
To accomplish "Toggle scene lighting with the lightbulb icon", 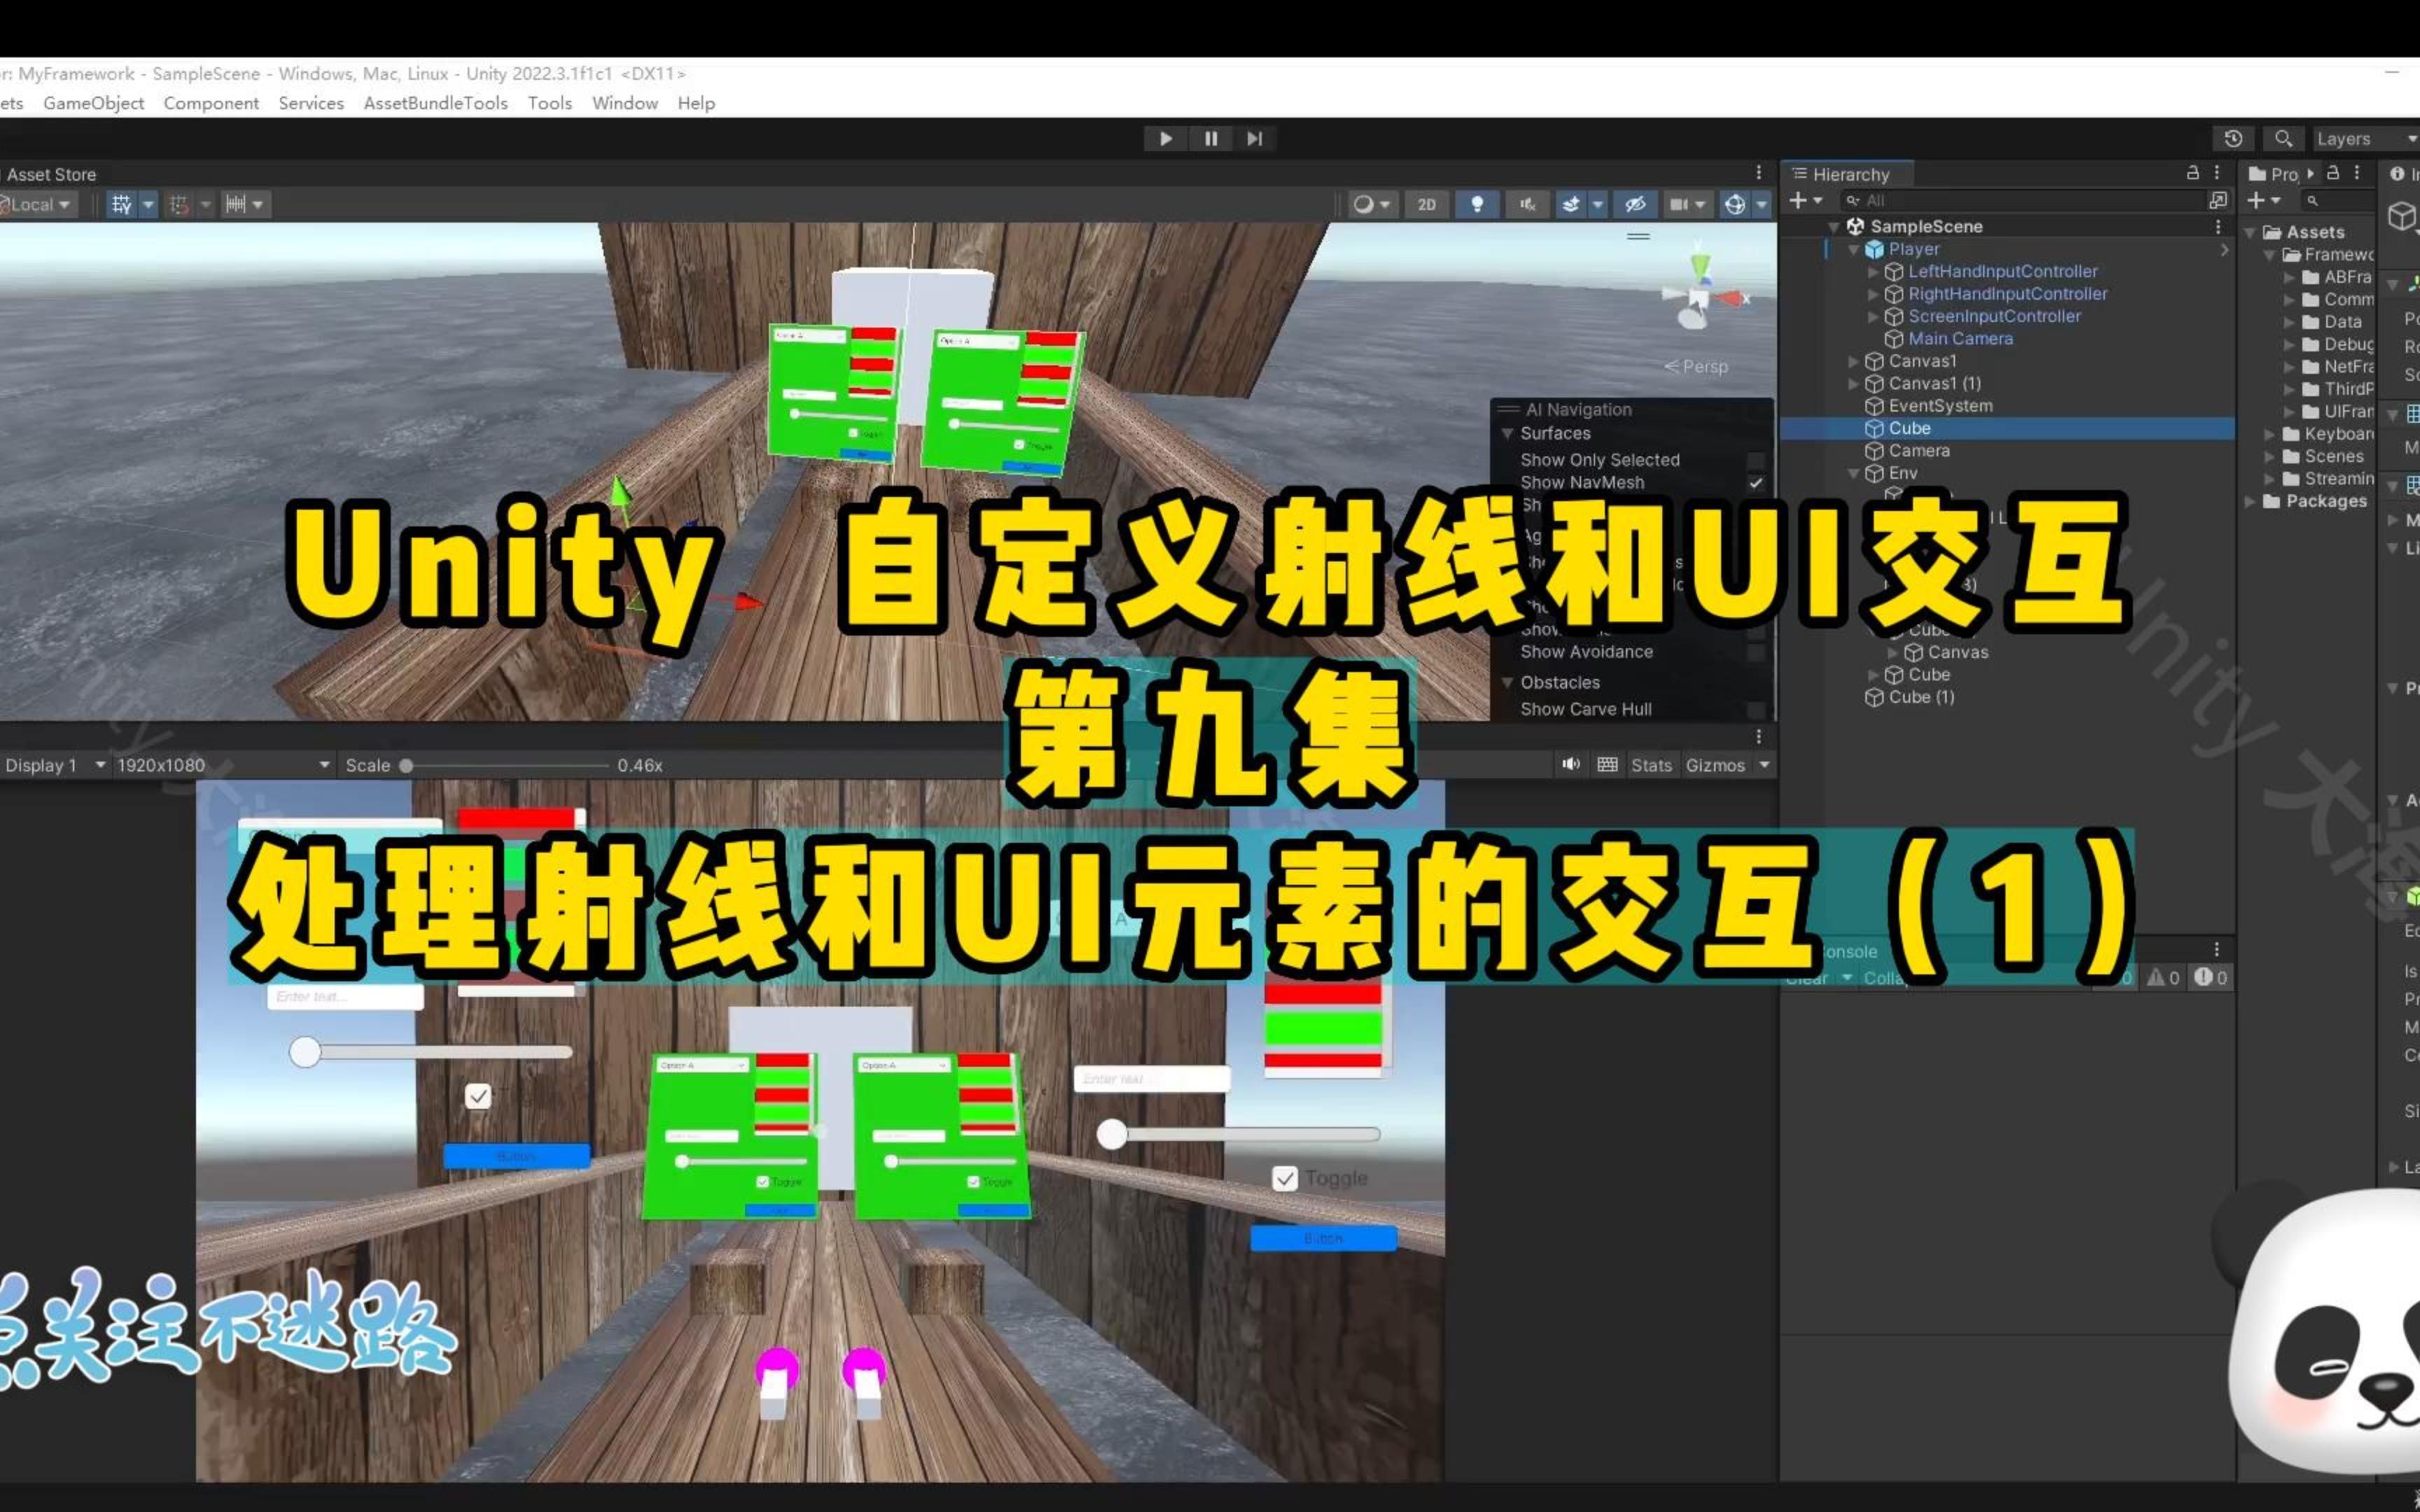I will point(1477,204).
